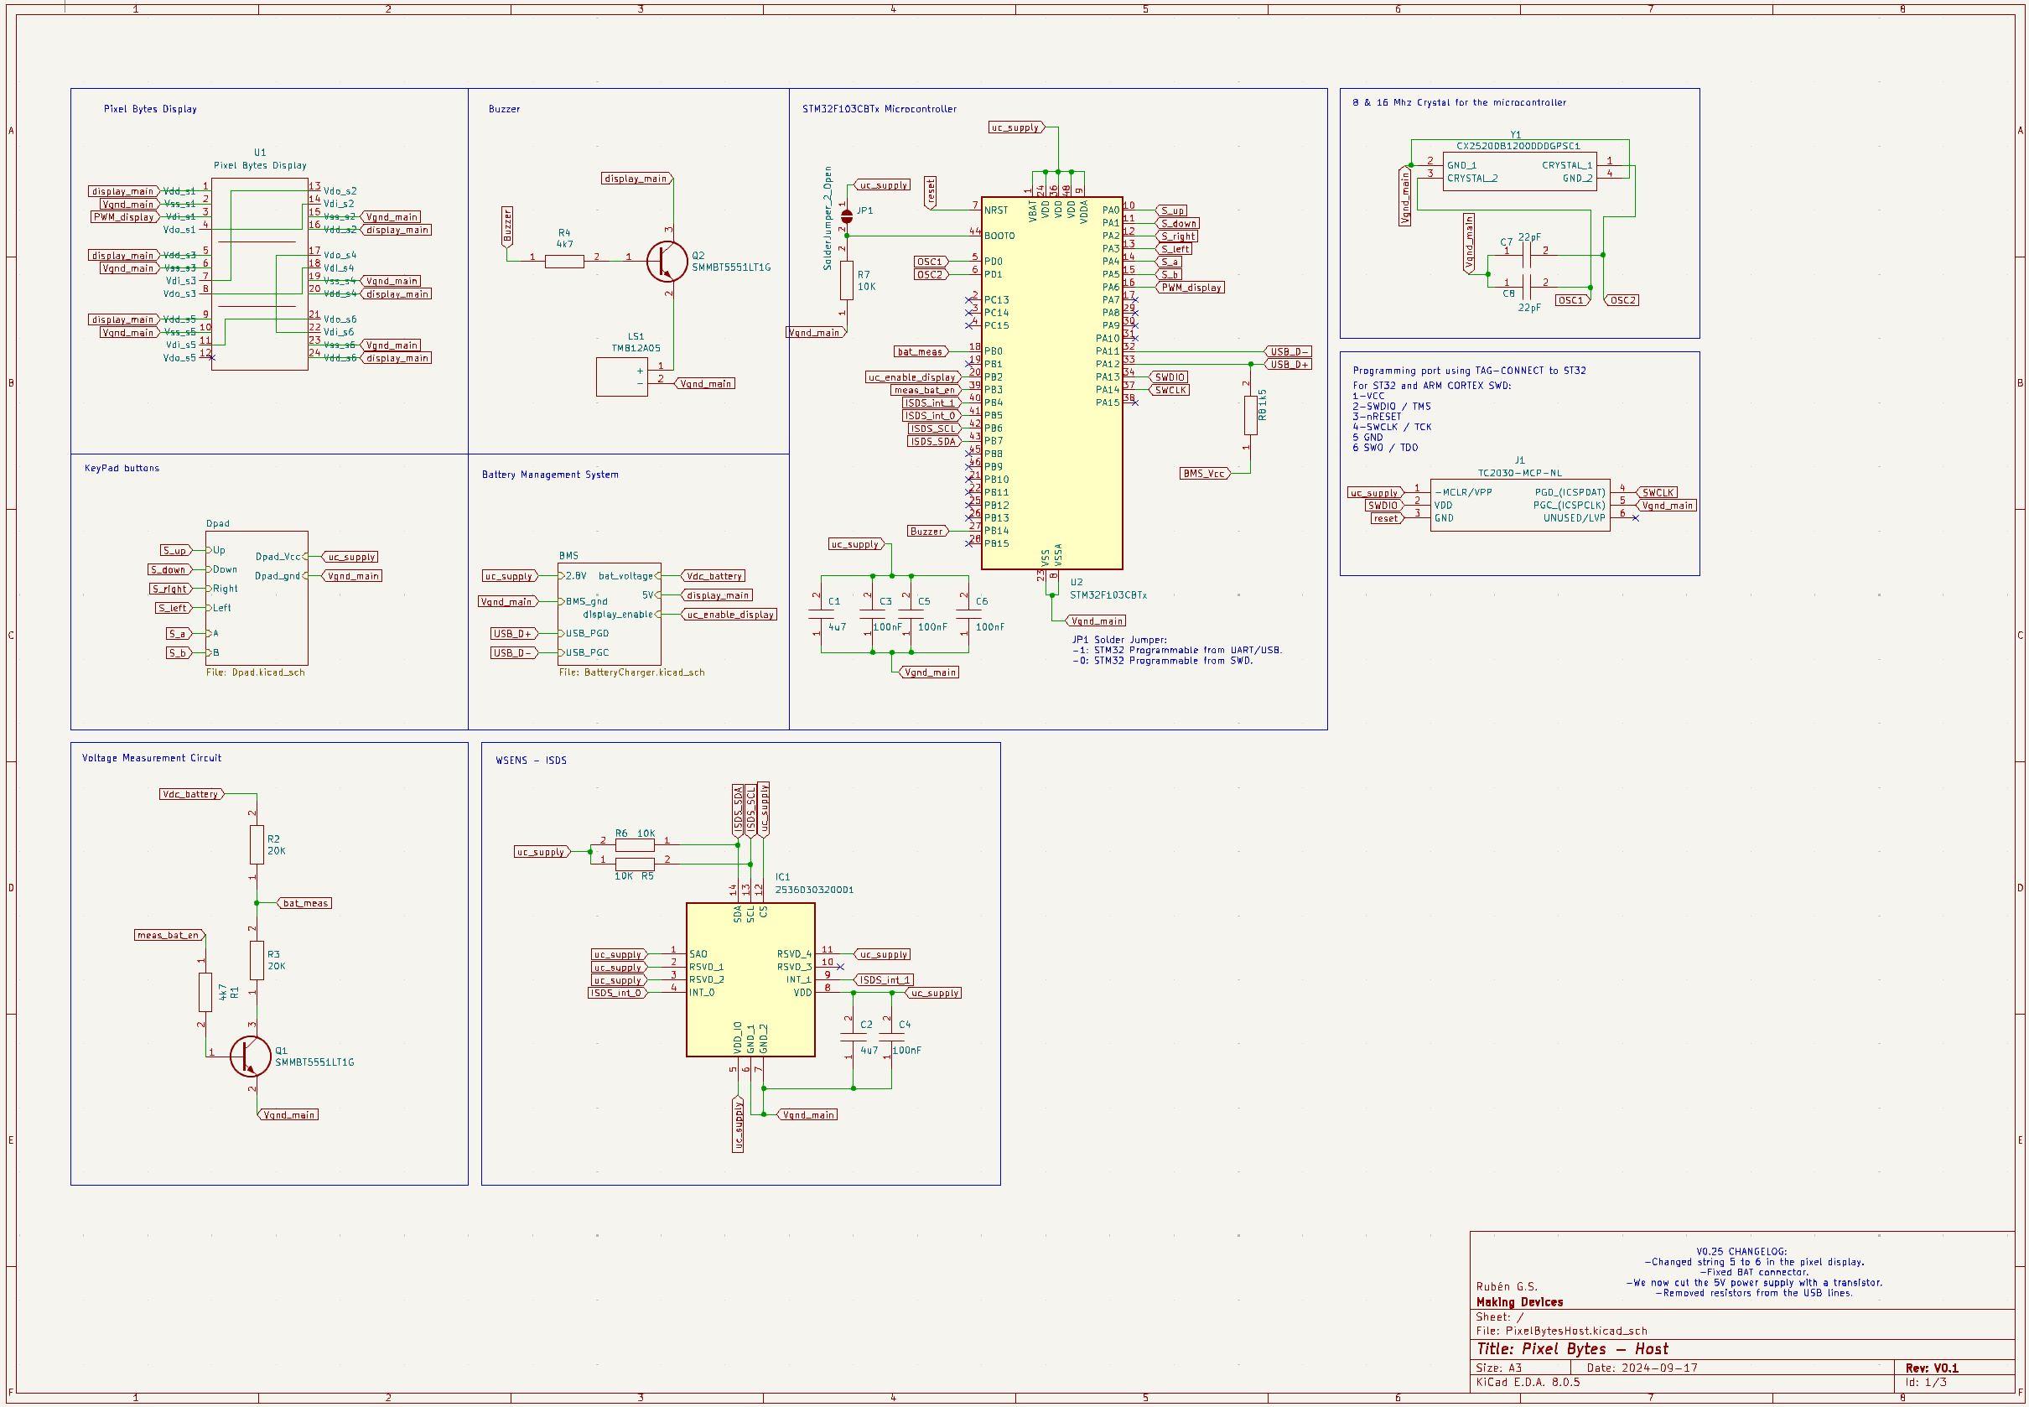
Task: Select the R5 10K pull-up resistor
Action: tap(635, 864)
